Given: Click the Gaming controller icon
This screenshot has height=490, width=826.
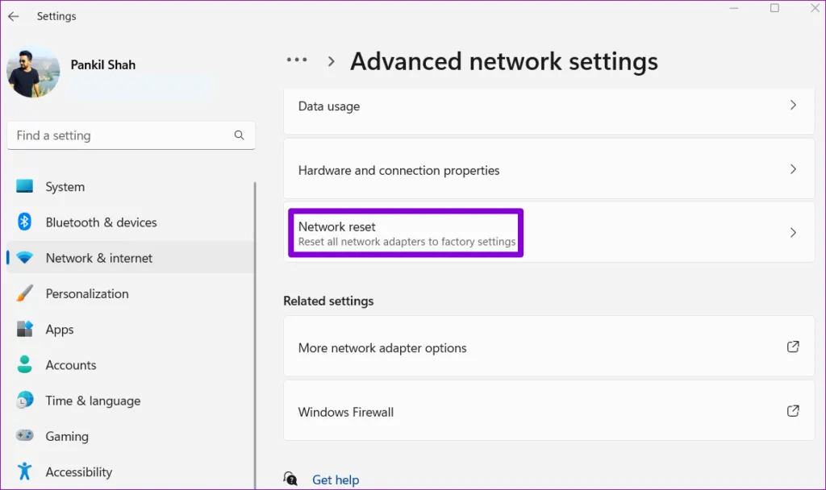Looking at the screenshot, I should point(25,436).
